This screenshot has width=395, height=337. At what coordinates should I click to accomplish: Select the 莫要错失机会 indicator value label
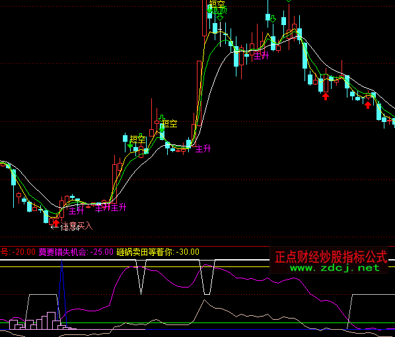pos(76,252)
